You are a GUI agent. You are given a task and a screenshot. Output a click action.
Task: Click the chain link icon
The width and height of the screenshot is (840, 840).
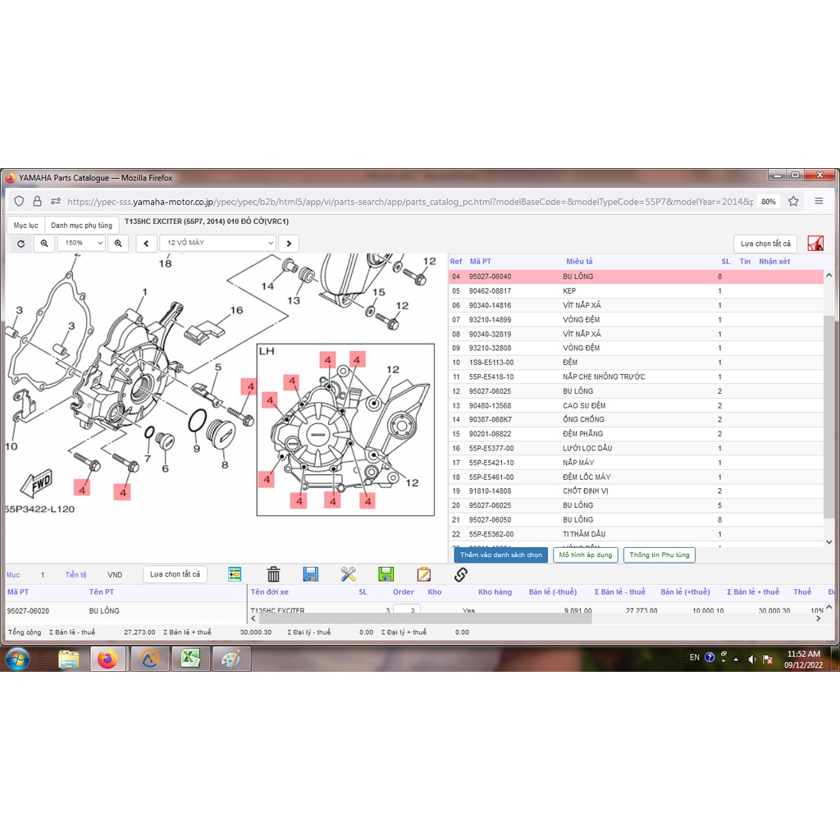coord(461,574)
